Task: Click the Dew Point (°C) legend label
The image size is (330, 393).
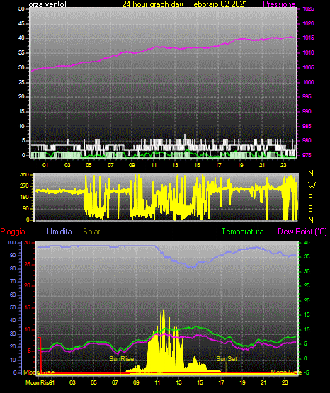Action: (x=302, y=232)
